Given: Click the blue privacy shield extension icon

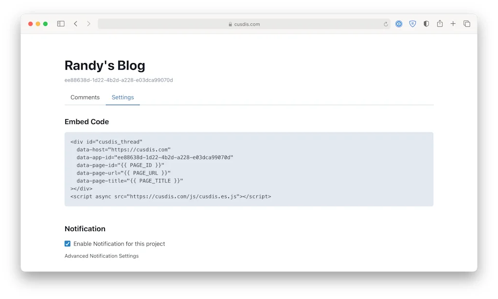Looking at the screenshot, I should click(412, 23).
